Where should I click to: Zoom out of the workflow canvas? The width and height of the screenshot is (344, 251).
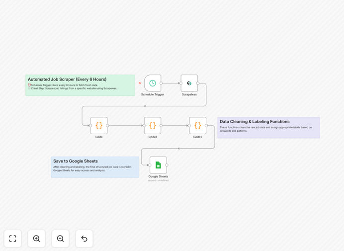(60, 239)
